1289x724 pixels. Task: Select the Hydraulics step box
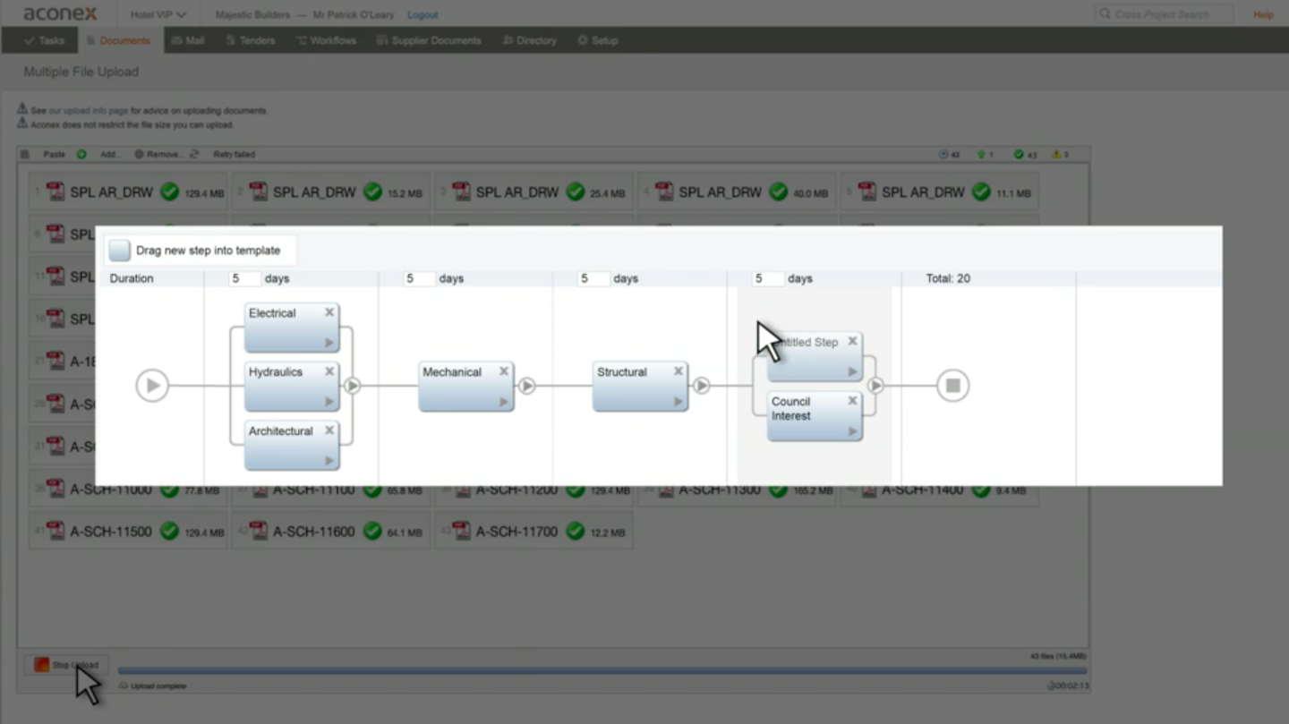tap(292, 387)
